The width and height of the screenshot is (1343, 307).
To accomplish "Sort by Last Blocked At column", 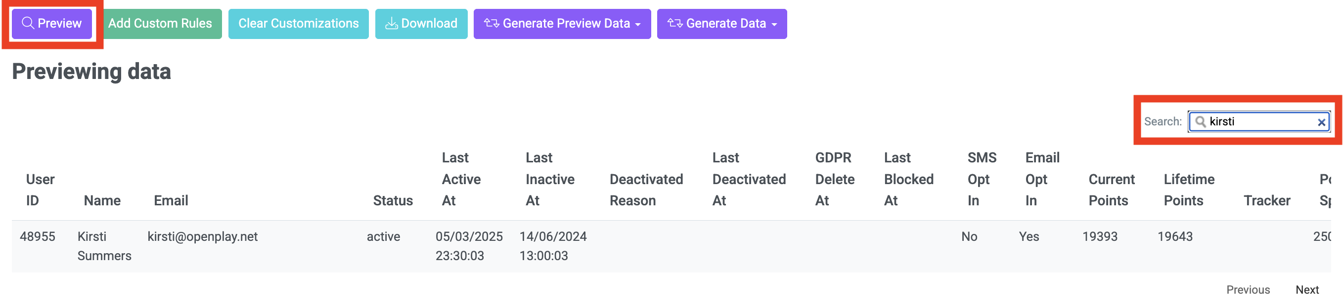I will click(x=909, y=179).
